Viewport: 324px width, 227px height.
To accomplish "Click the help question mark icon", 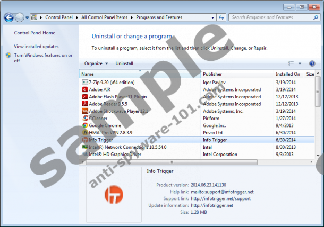I will click(x=313, y=63).
